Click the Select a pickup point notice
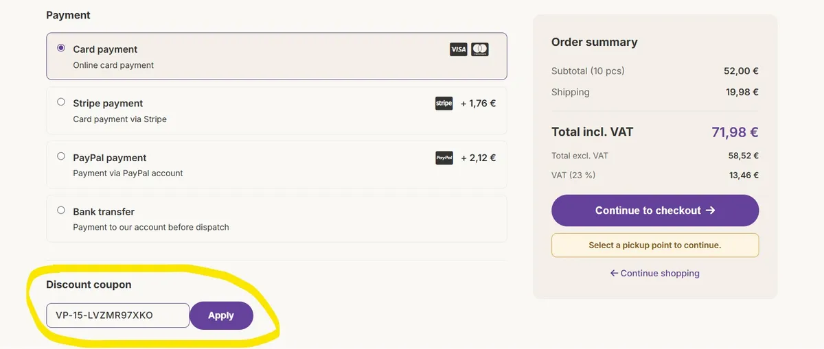824x349 pixels. 655,245
